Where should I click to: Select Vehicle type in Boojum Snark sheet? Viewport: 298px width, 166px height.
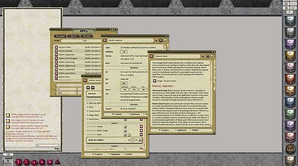click(194, 130)
